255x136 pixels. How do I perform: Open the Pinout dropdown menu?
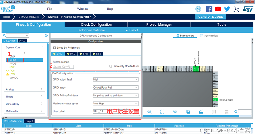click(132, 30)
